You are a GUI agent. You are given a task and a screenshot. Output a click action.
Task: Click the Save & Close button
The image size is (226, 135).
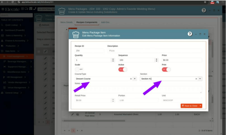(189, 106)
